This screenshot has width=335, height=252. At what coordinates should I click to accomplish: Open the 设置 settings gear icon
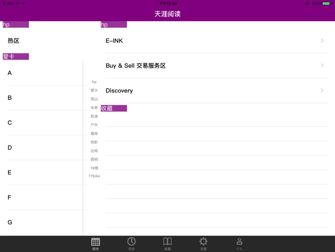[203, 242]
